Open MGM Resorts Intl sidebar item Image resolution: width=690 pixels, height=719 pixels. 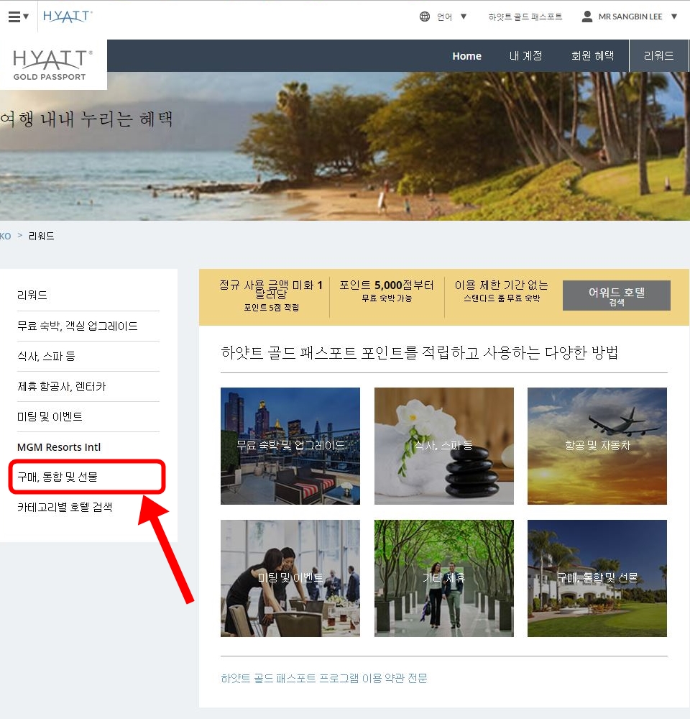[59, 447]
